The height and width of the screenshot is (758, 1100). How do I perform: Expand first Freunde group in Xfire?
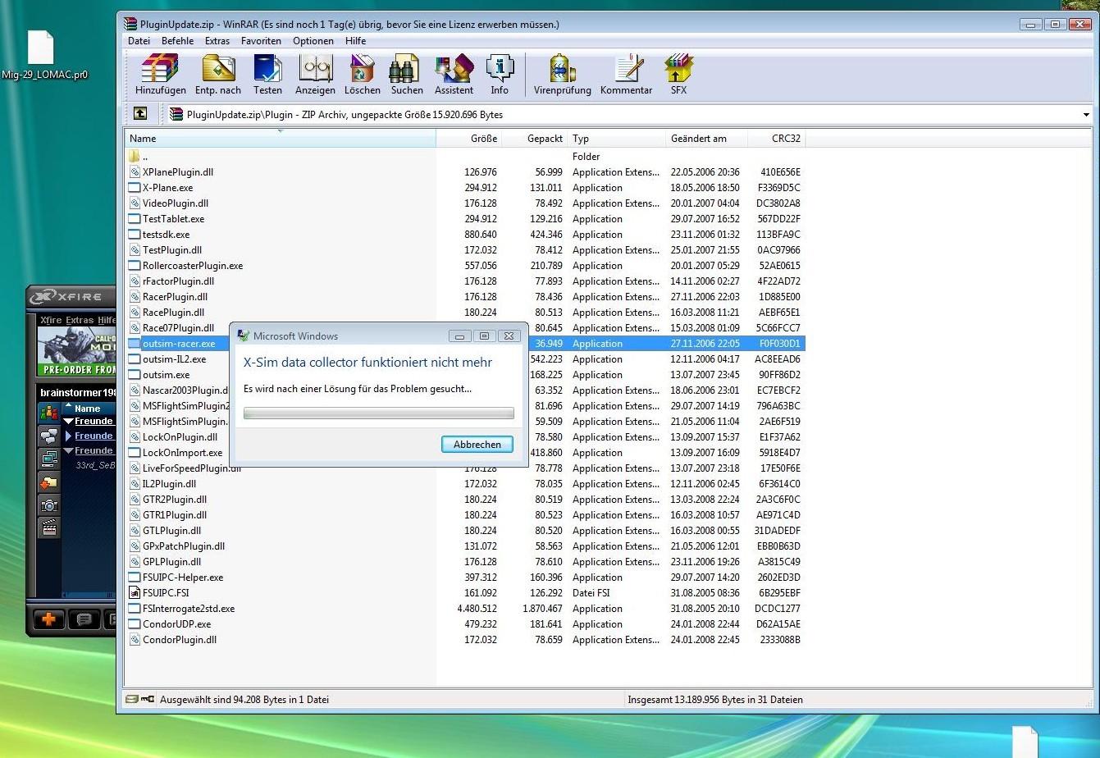point(69,422)
